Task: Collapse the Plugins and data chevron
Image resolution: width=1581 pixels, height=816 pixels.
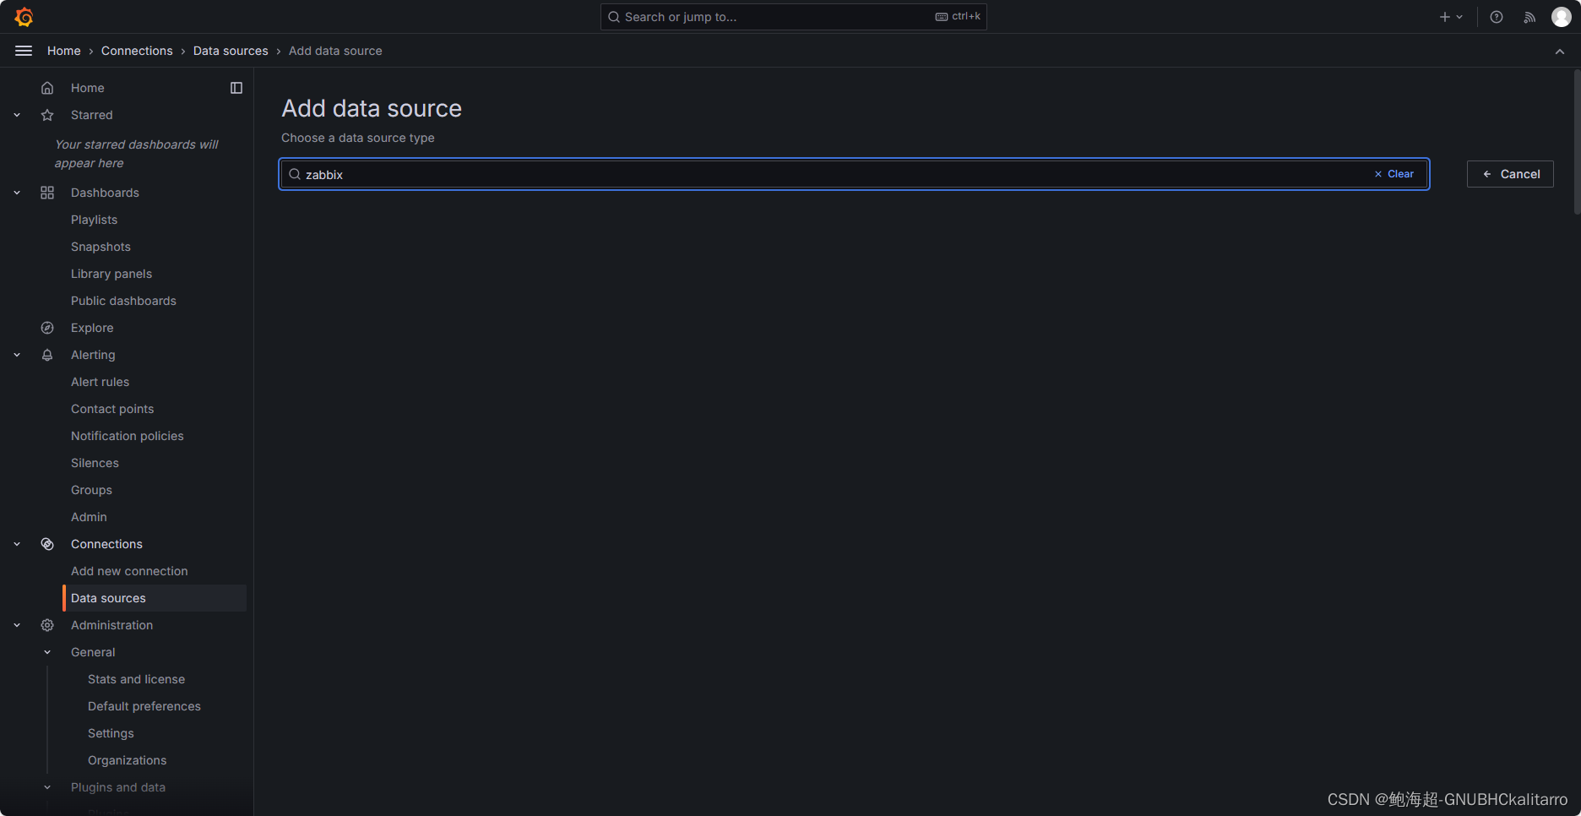Action: point(47,787)
